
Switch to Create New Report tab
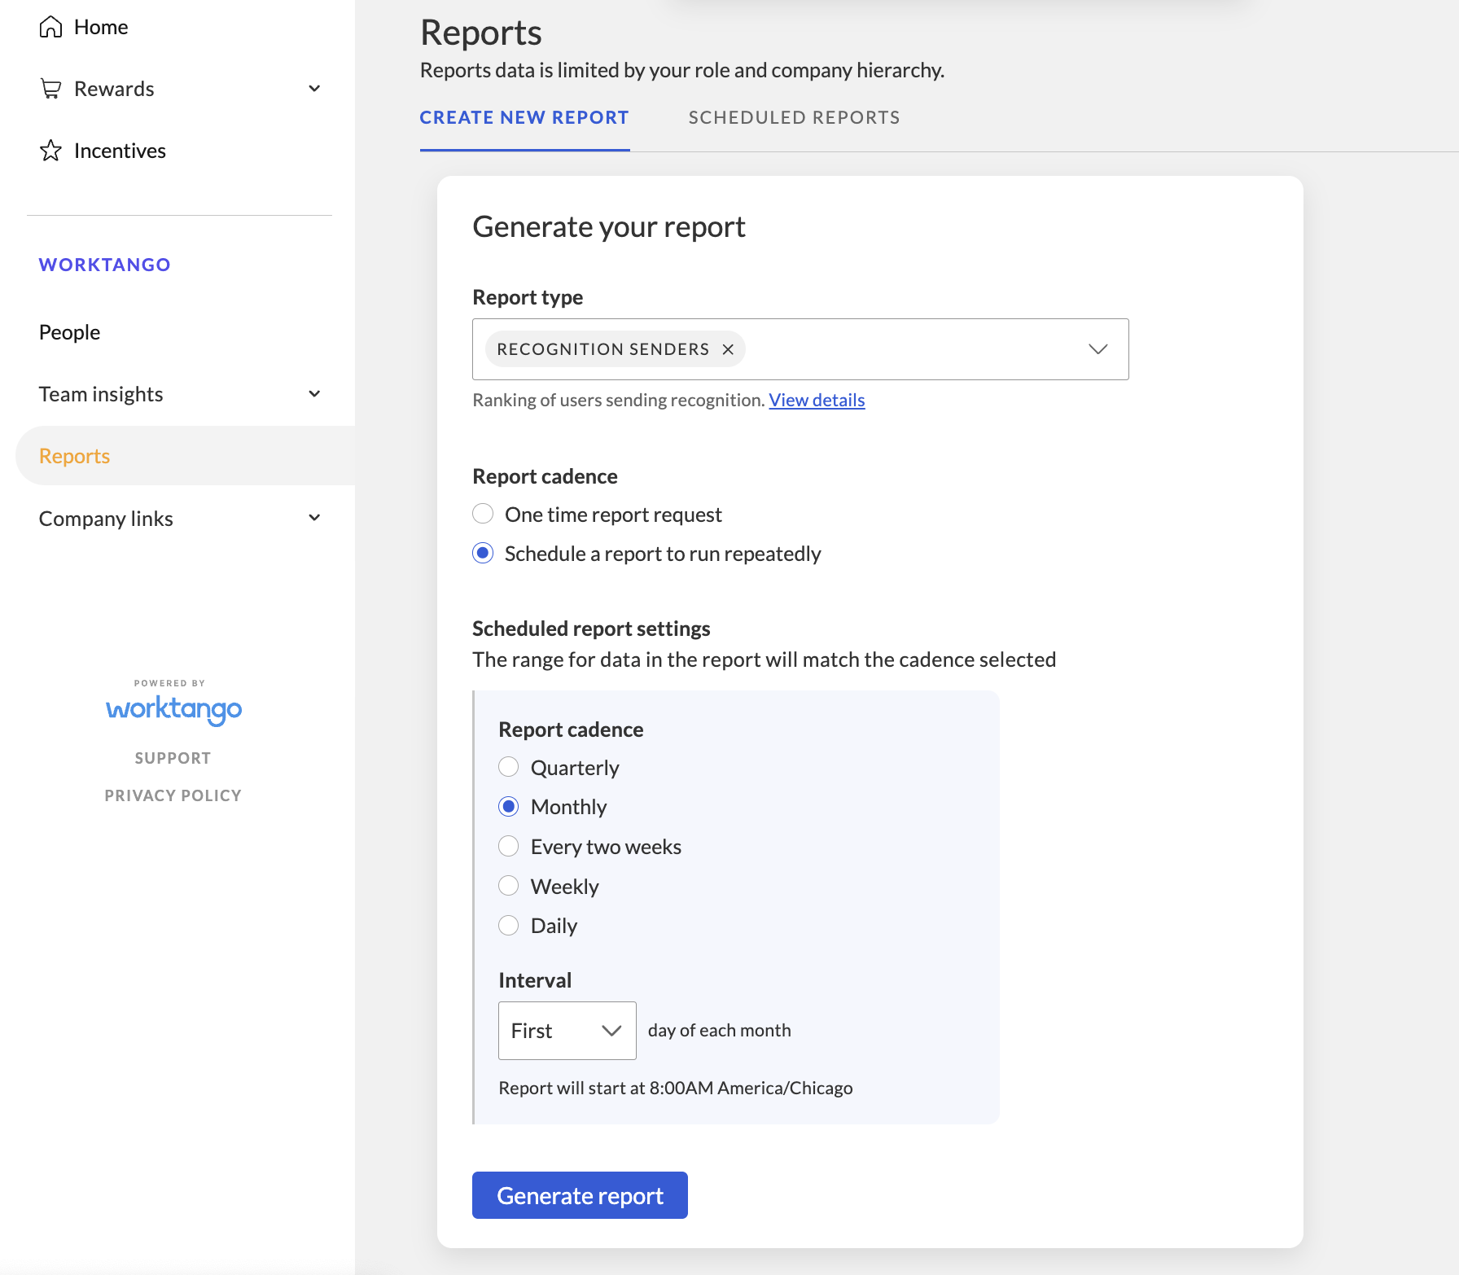coord(524,118)
